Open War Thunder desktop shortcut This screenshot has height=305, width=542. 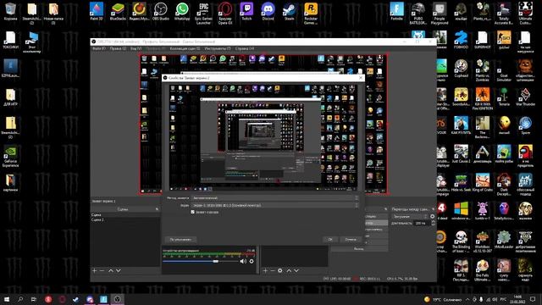coord(525,97)
